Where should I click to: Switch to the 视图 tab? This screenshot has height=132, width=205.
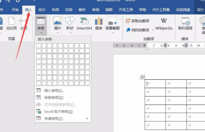tap(109, 10)
